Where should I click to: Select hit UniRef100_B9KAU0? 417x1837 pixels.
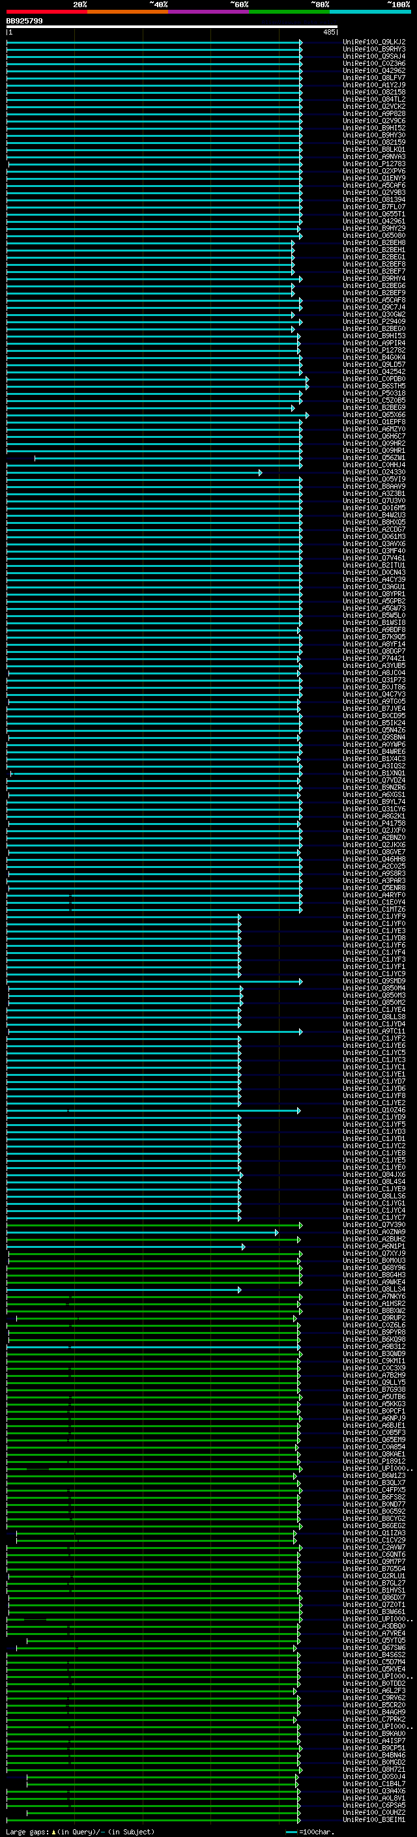374,1733
